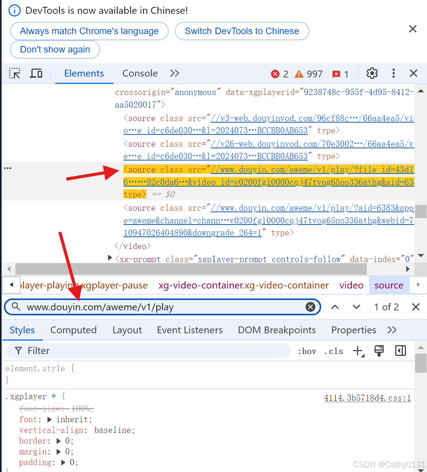Click Always match Chrome's language
Screen dimensions: 427x472
[89, 31]
